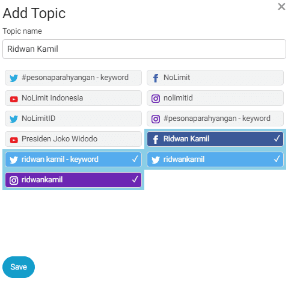Viewport: 288px width, 281px height.
Task: Click the Twitter icon beside NoLimitID
Action: click(14, 119)
